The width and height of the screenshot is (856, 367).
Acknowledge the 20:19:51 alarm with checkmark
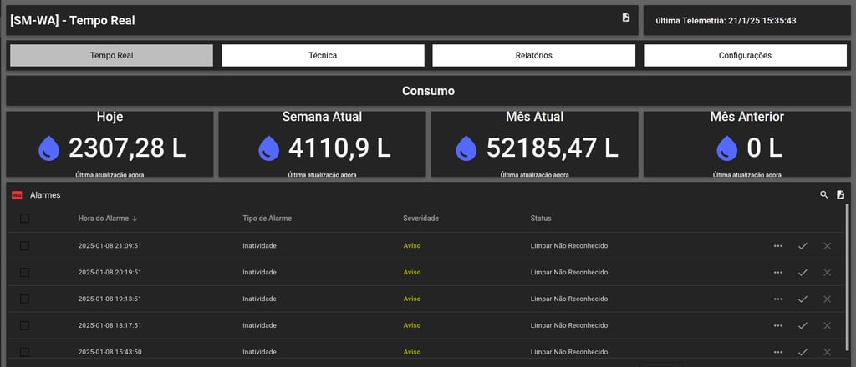pyautogui.click(x=802, y=272)
